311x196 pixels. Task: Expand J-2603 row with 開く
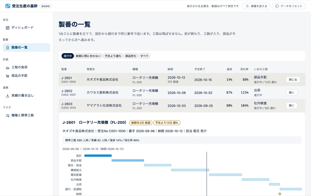pos(292,105)
